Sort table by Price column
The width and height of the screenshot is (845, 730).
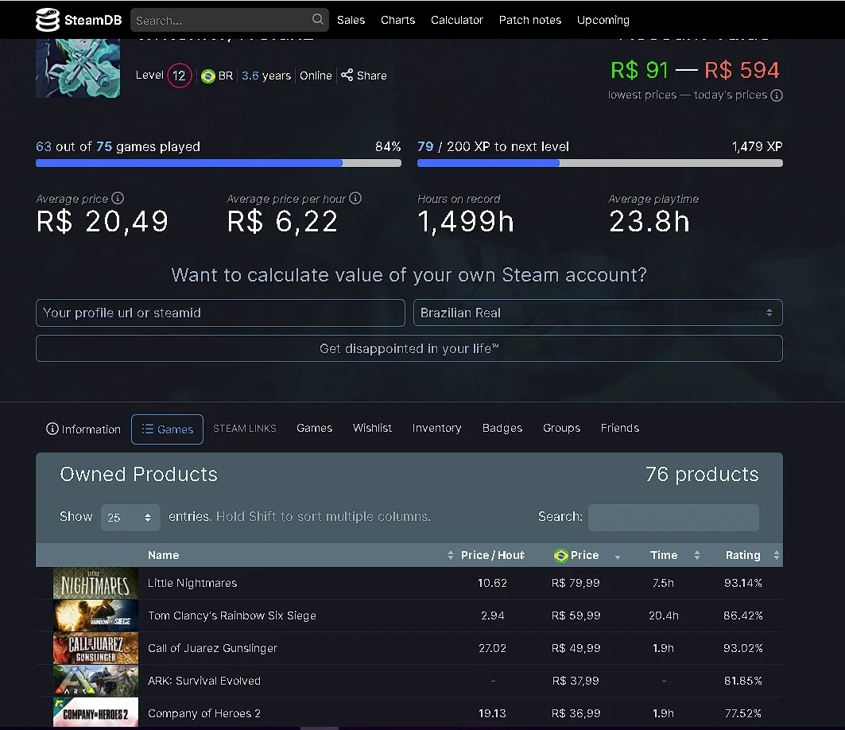tap(585, 555)
